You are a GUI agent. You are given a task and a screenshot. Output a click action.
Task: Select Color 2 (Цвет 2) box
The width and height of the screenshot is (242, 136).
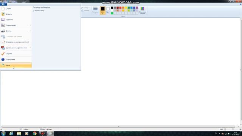click(x=108, y=11)
